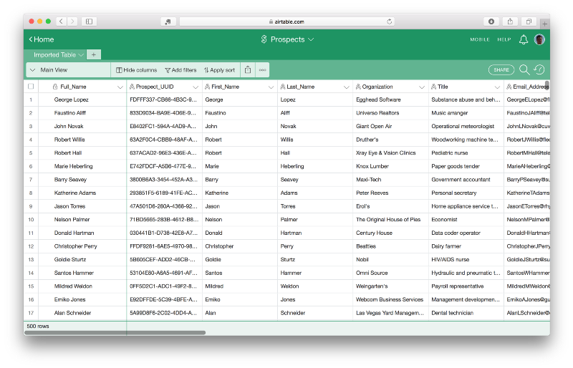Select the Giant Open Air cell

(390, 126)
